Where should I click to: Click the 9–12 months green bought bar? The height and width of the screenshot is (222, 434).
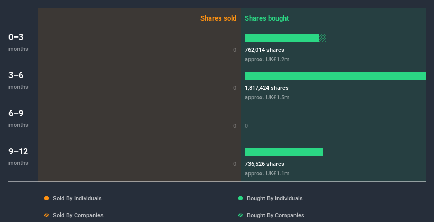284,152
